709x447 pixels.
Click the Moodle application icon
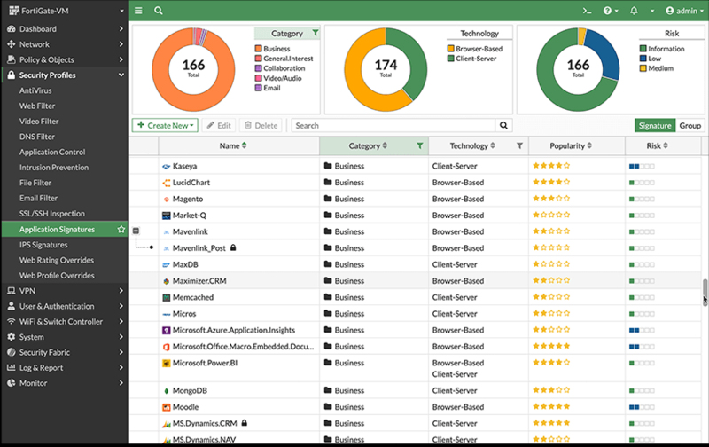point(166,407)
